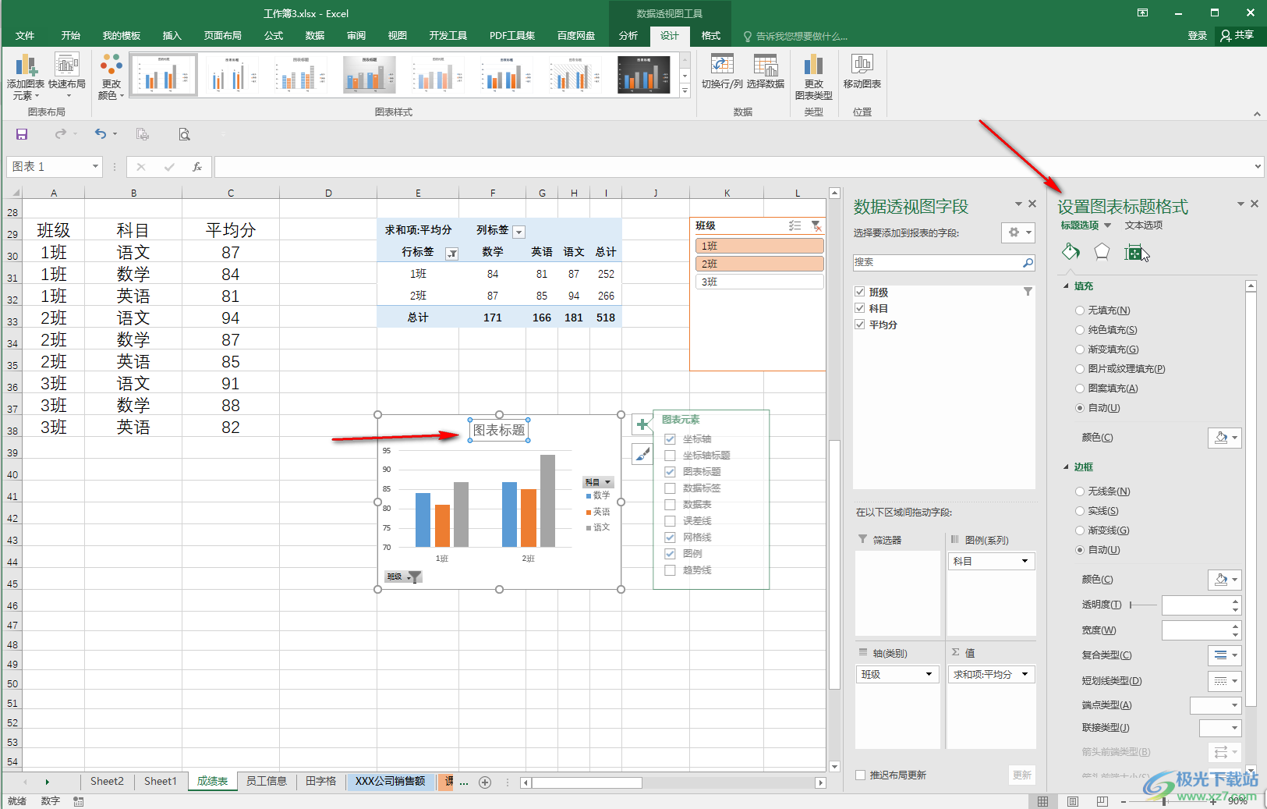
Task: Toggle Axes checkbox in chart elements
Action: (670, 439)
